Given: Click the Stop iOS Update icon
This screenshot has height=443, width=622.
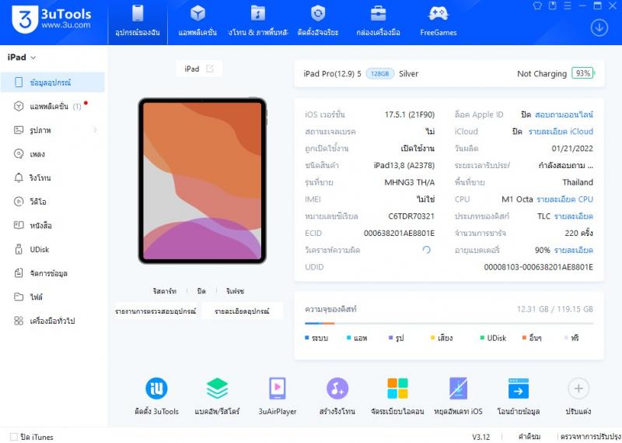Looking at the screenshot, I should coord(458,389).
